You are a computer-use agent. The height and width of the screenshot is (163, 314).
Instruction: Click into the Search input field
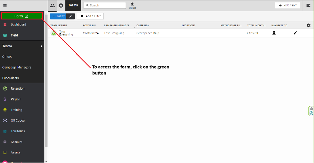105,6
